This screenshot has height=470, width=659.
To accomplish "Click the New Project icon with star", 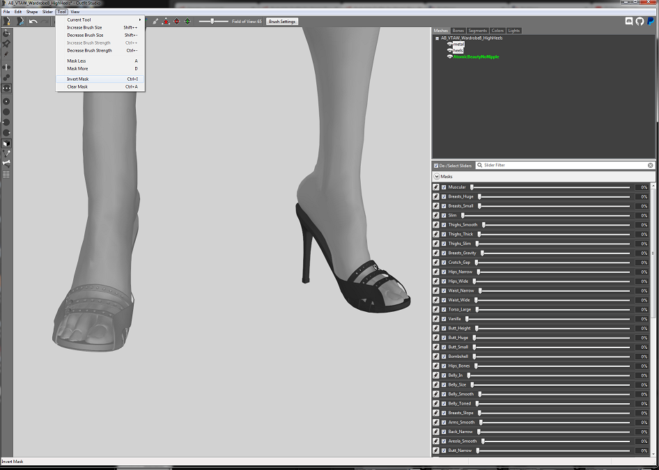I will tap(7, 22).
